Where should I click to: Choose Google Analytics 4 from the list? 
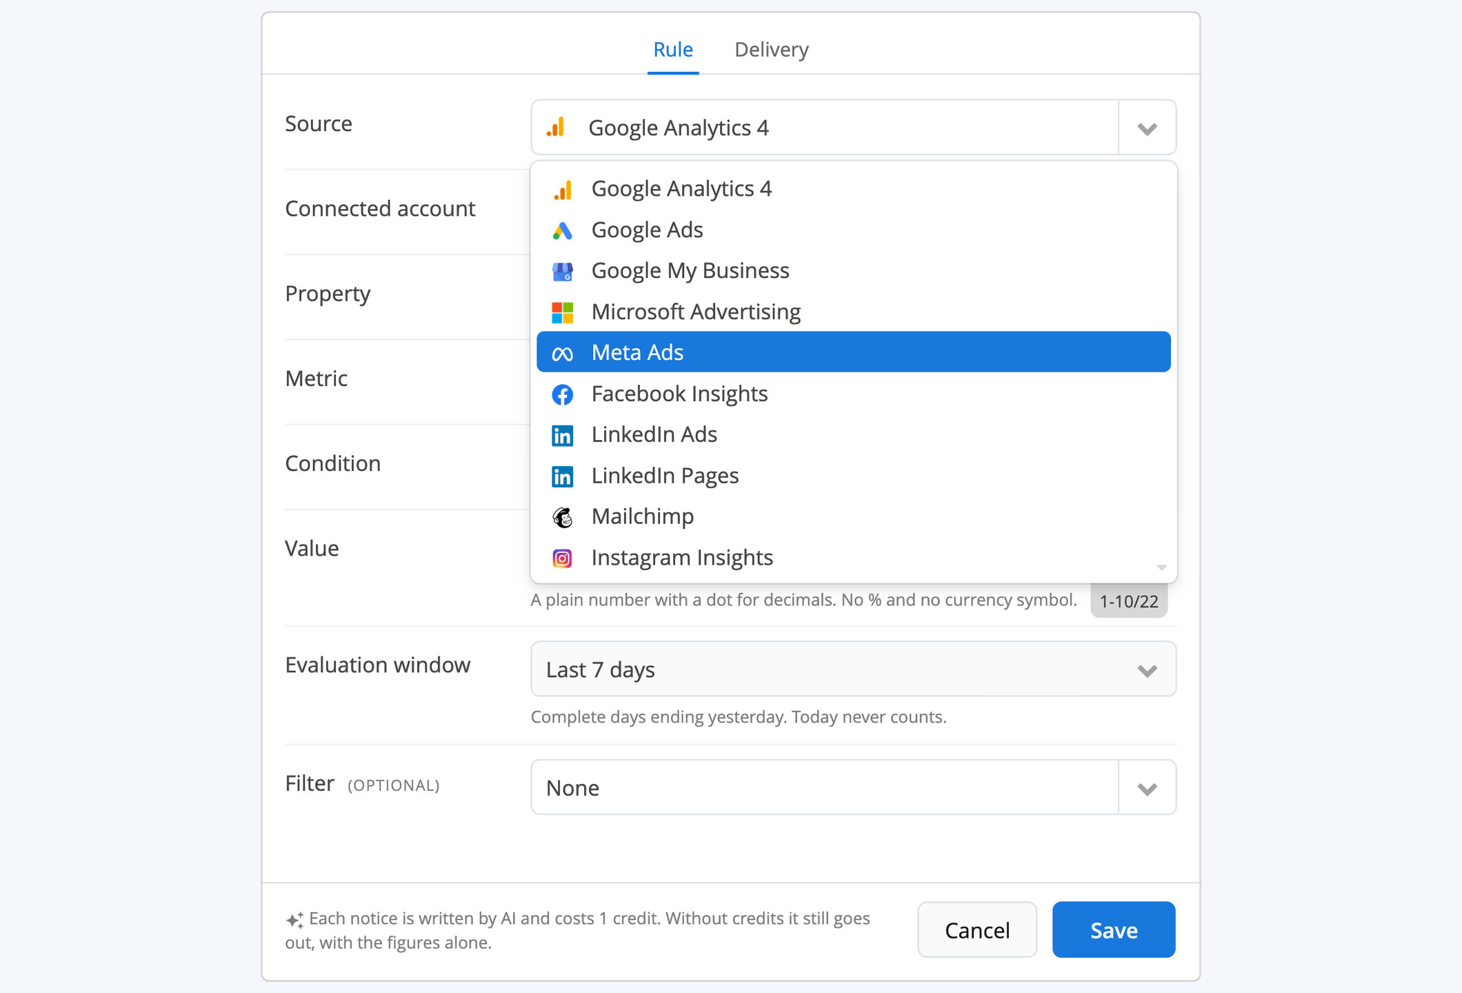(x=854, y=188)
